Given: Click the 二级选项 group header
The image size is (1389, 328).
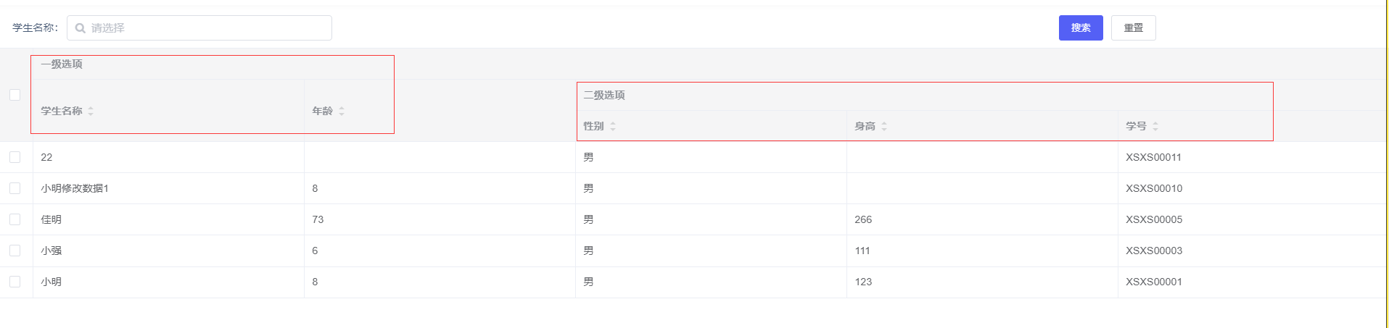Looking at the screenshot, I should coord(604,96).
